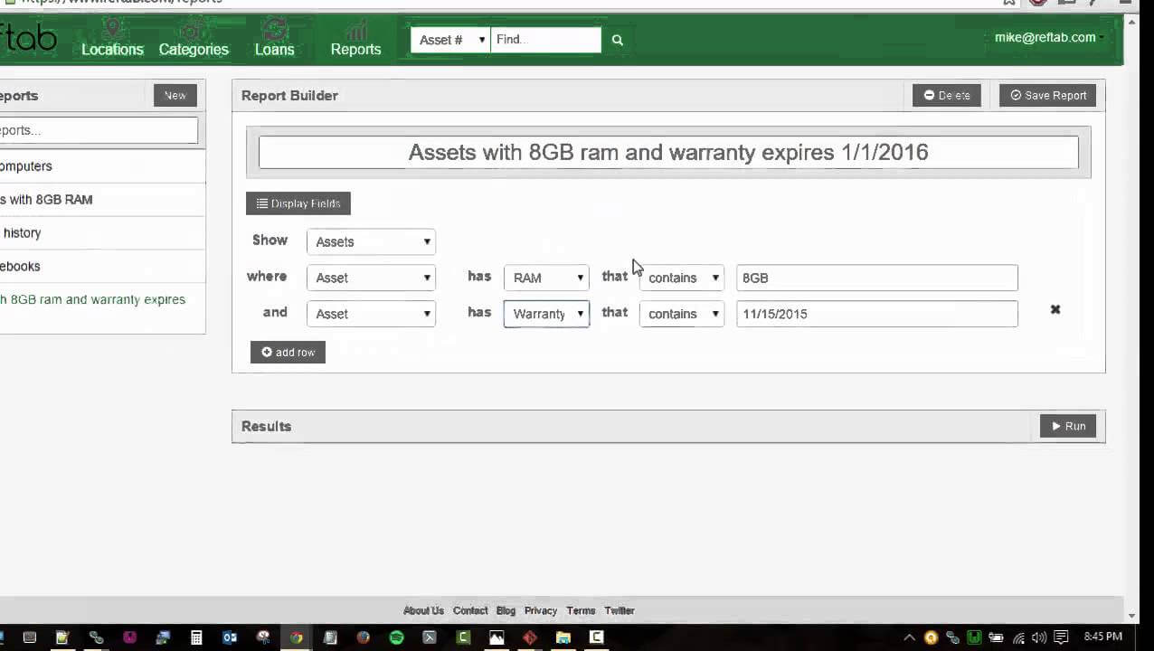Image resolution: width=1154 pixels, height=651 pixels.
Task: Open the Contact footer link
Action: click(x=470, y=611)
